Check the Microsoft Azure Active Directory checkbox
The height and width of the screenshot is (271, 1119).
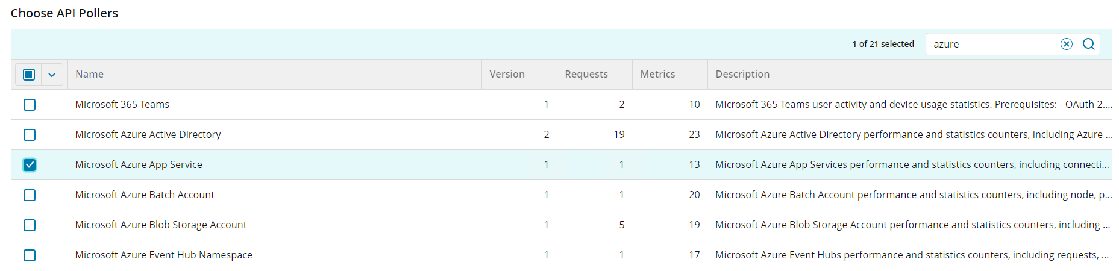pyautogui.click(x=30, y=135)
